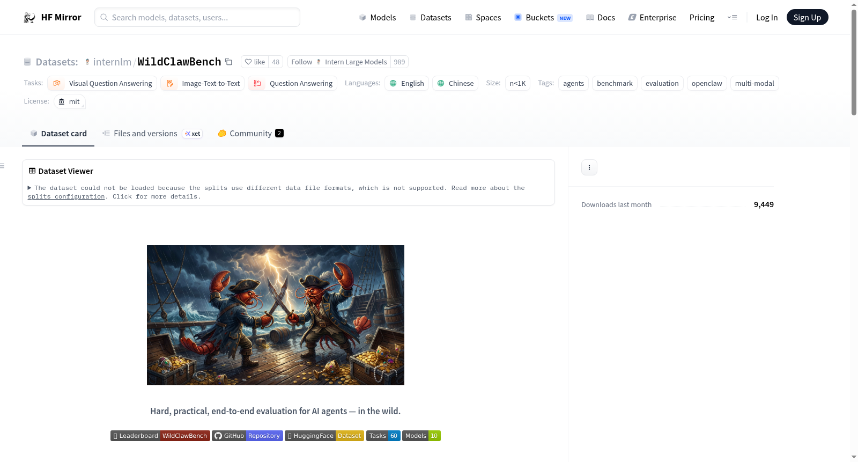Go to the Pricing page
Viewport: 858px width, 462px height.
point(702,17)
